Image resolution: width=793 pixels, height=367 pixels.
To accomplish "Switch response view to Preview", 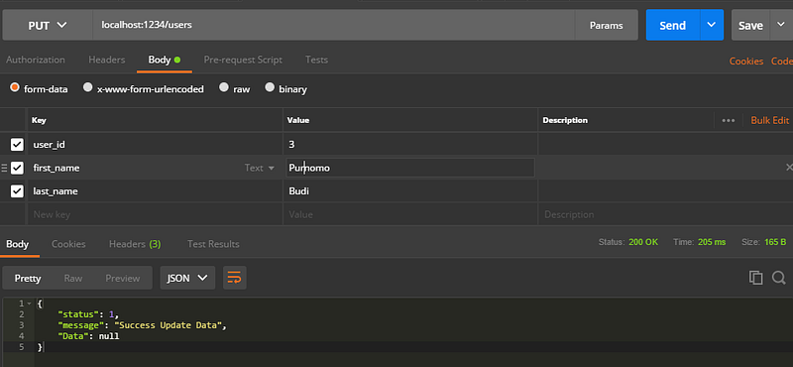I will point(122,278).
